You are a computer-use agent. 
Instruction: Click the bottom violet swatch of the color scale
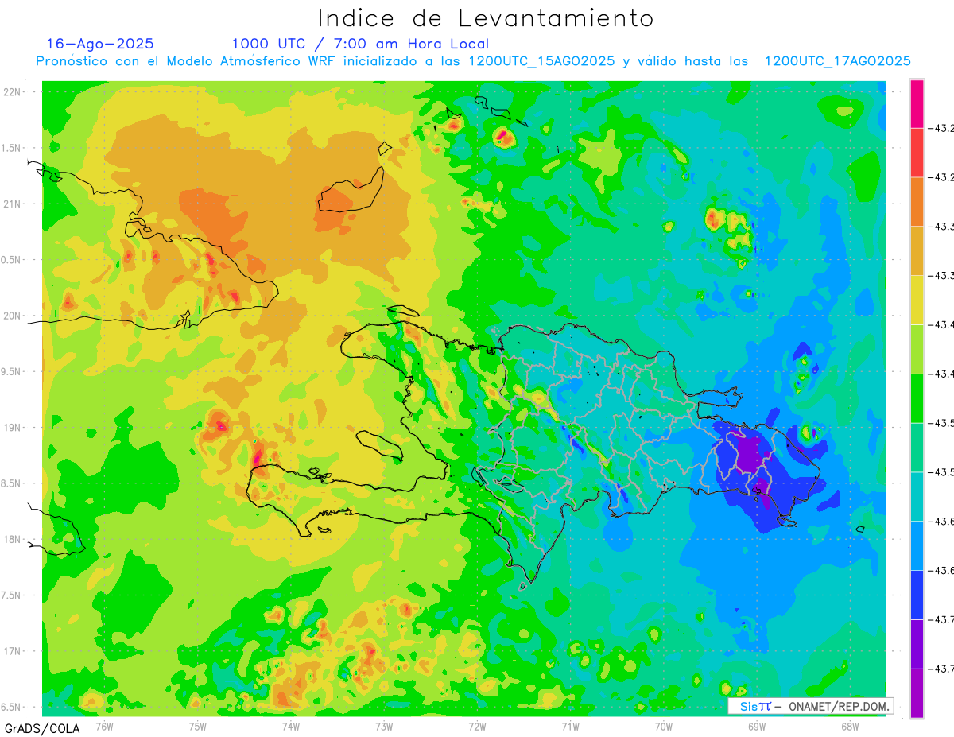917,693
